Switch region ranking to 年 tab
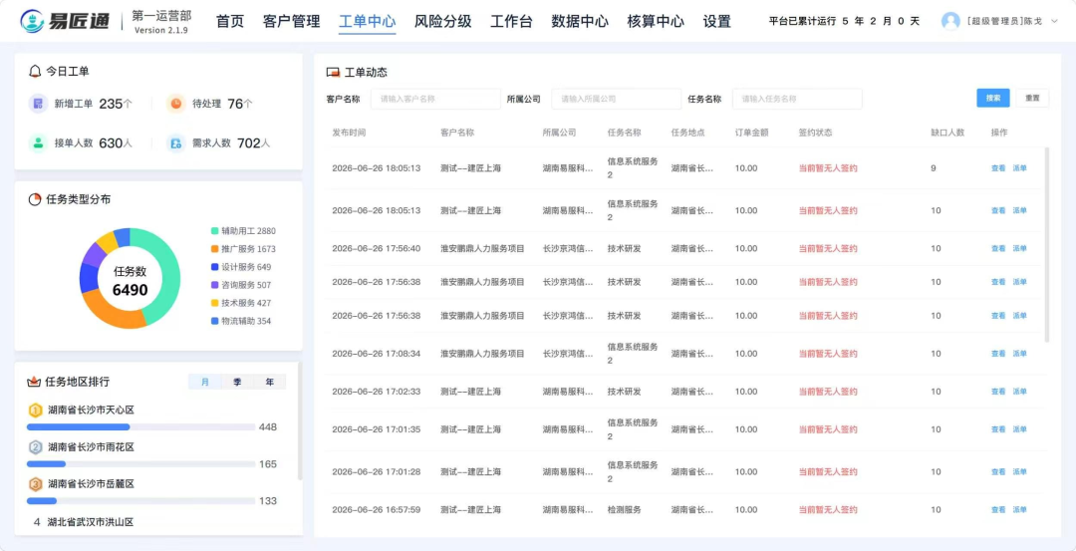The width and height of the screenshot is (1076, 551). [270, 383]
